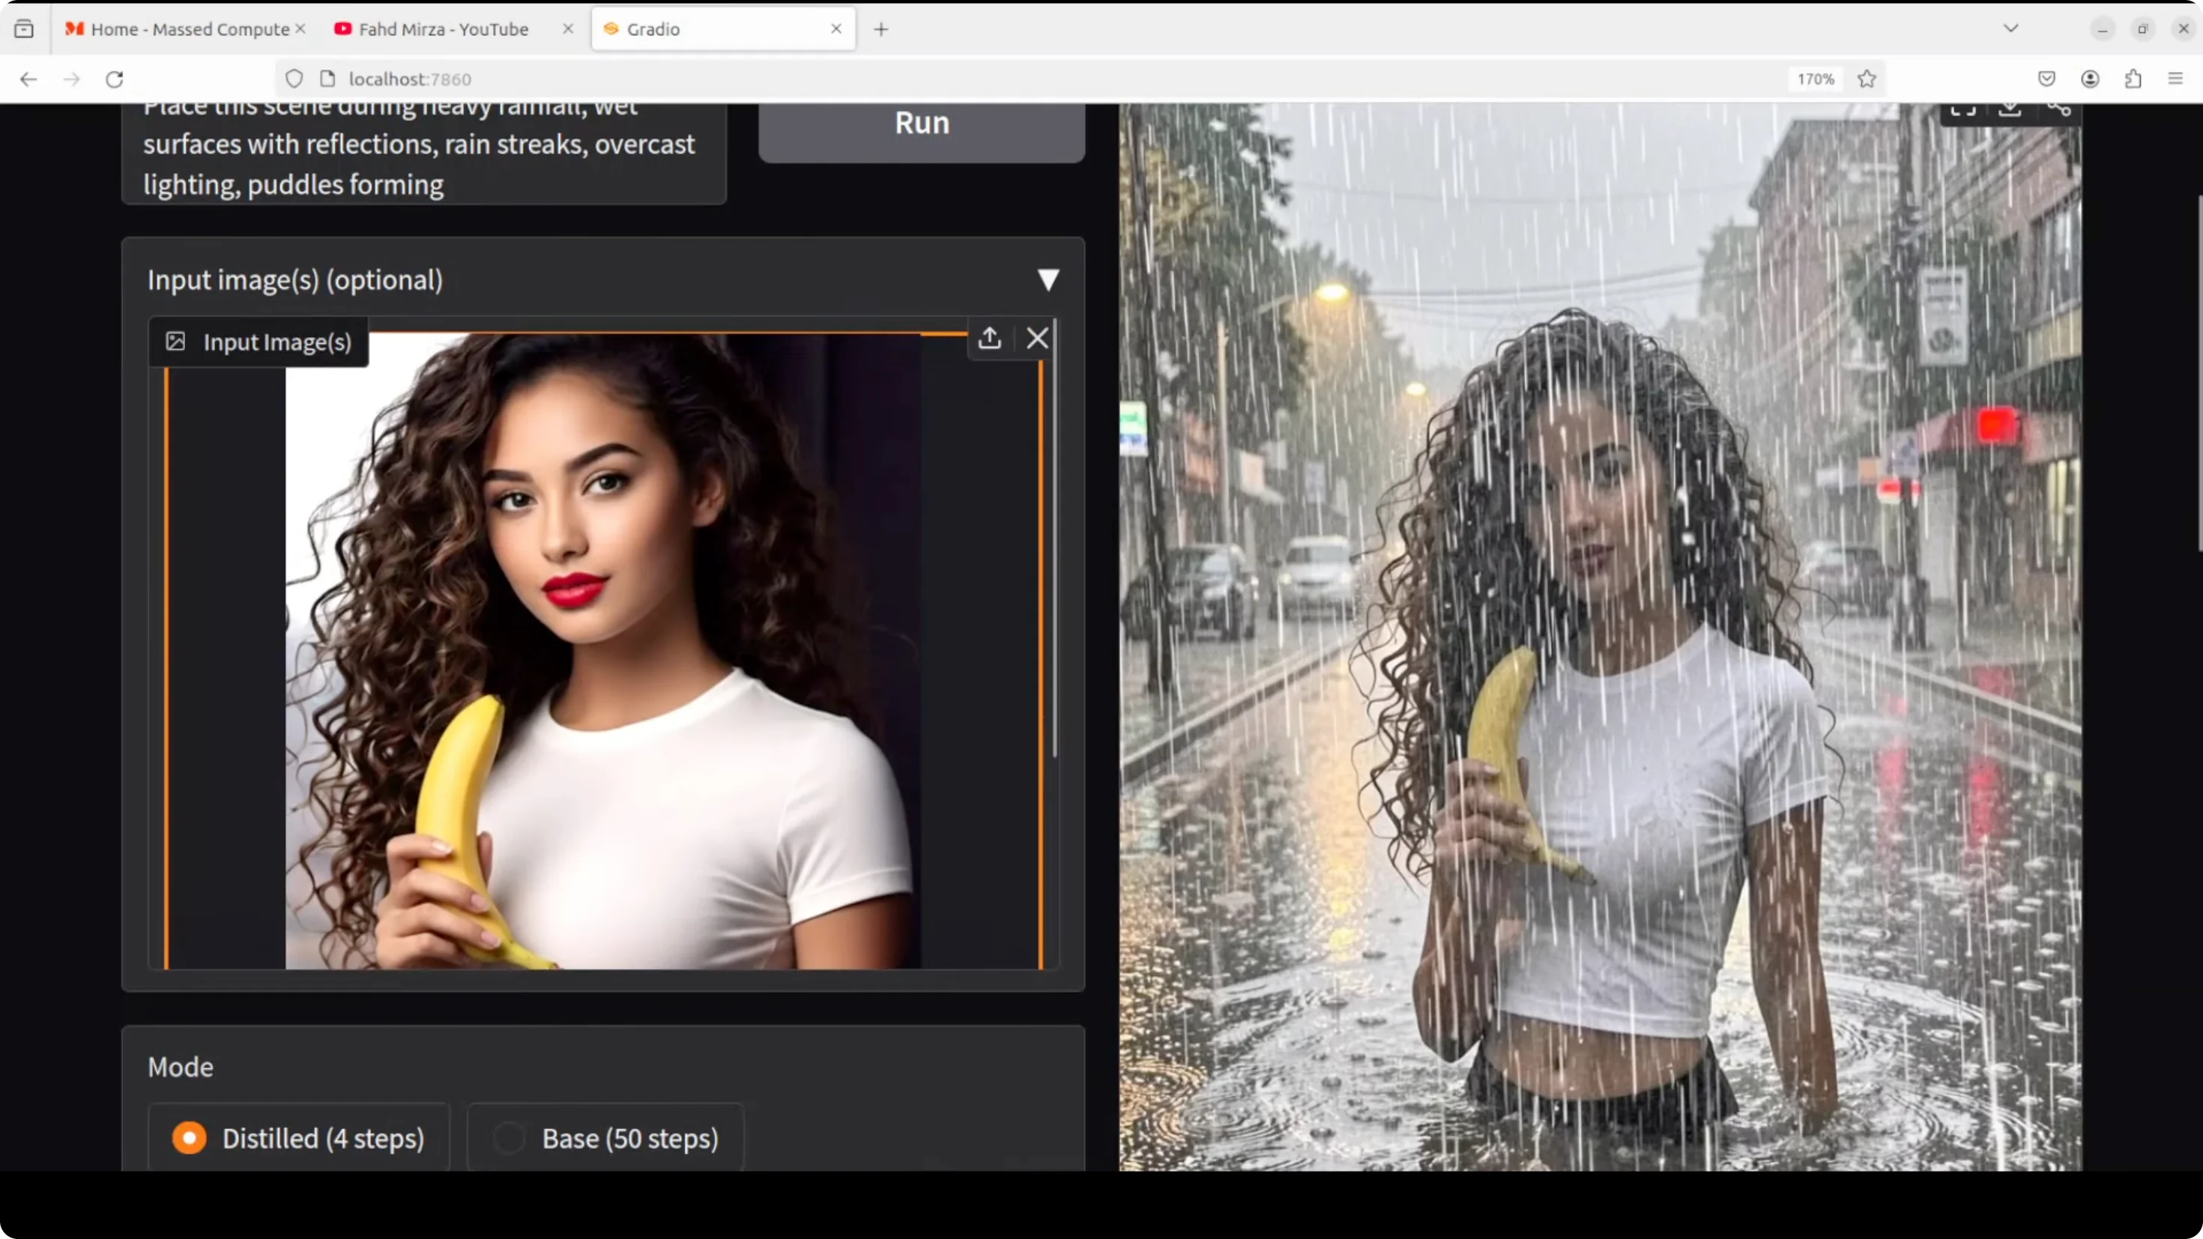Image resolution: width=2203 pixels, height=1239 pixels.
Task: Click fullscreen icon on output image
Action: pos(1962,109)
